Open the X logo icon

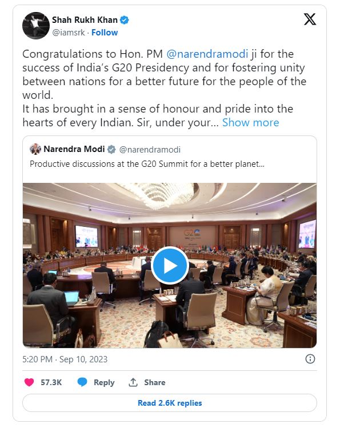(x=310, y=19)
